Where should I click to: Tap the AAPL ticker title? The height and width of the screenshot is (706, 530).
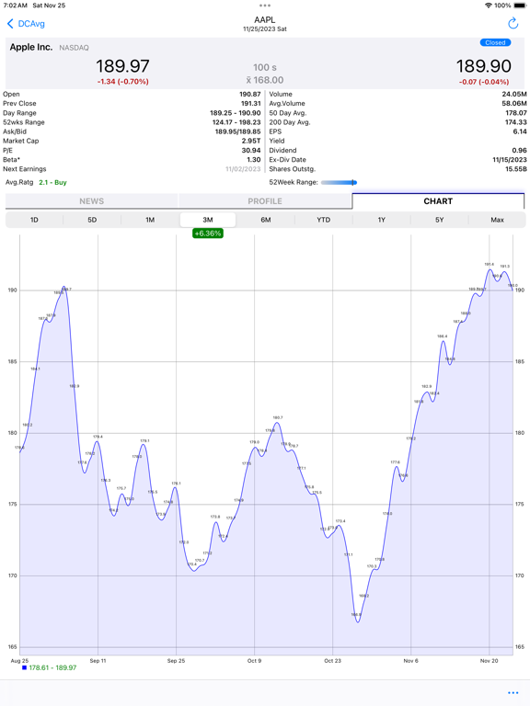[265, 20]
